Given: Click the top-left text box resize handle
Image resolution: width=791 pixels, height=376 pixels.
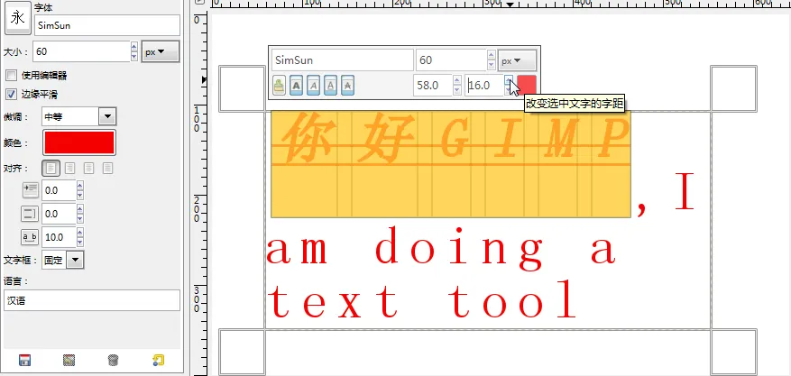Looking at the screenshot, I should coord(242,88).
